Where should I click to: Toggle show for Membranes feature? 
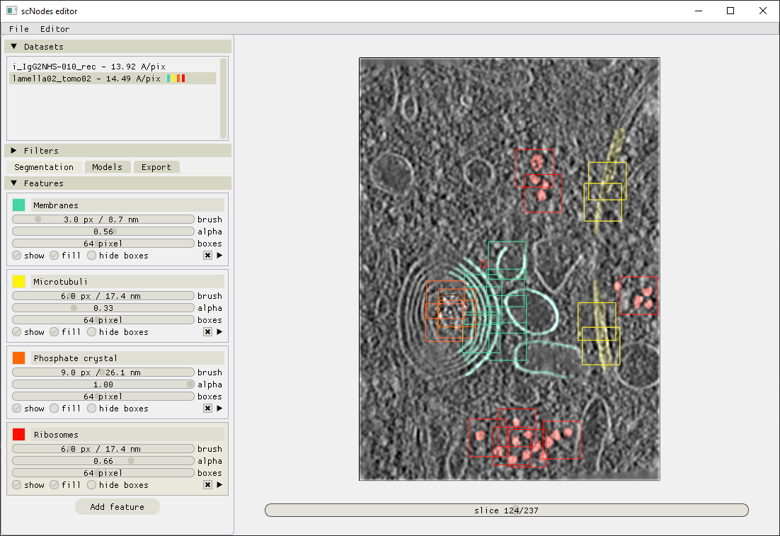[x=17, y=256]
